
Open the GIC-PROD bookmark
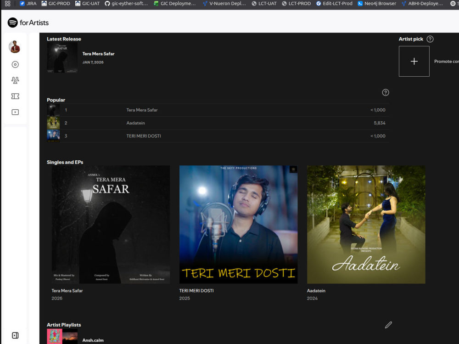click(56, 4)
